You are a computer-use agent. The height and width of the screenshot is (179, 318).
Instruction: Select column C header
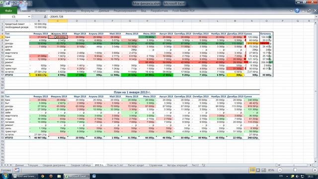[58, 21]
